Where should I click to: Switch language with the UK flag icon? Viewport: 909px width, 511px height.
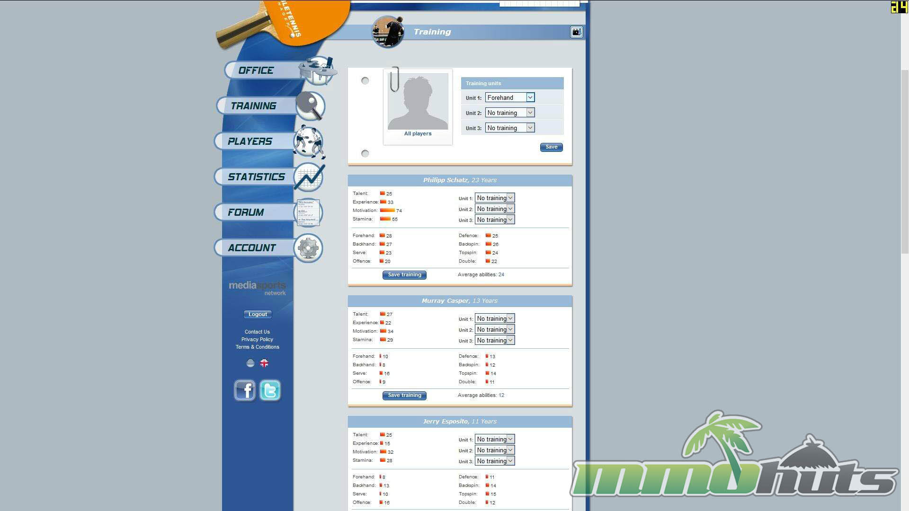tap(264, 363)
